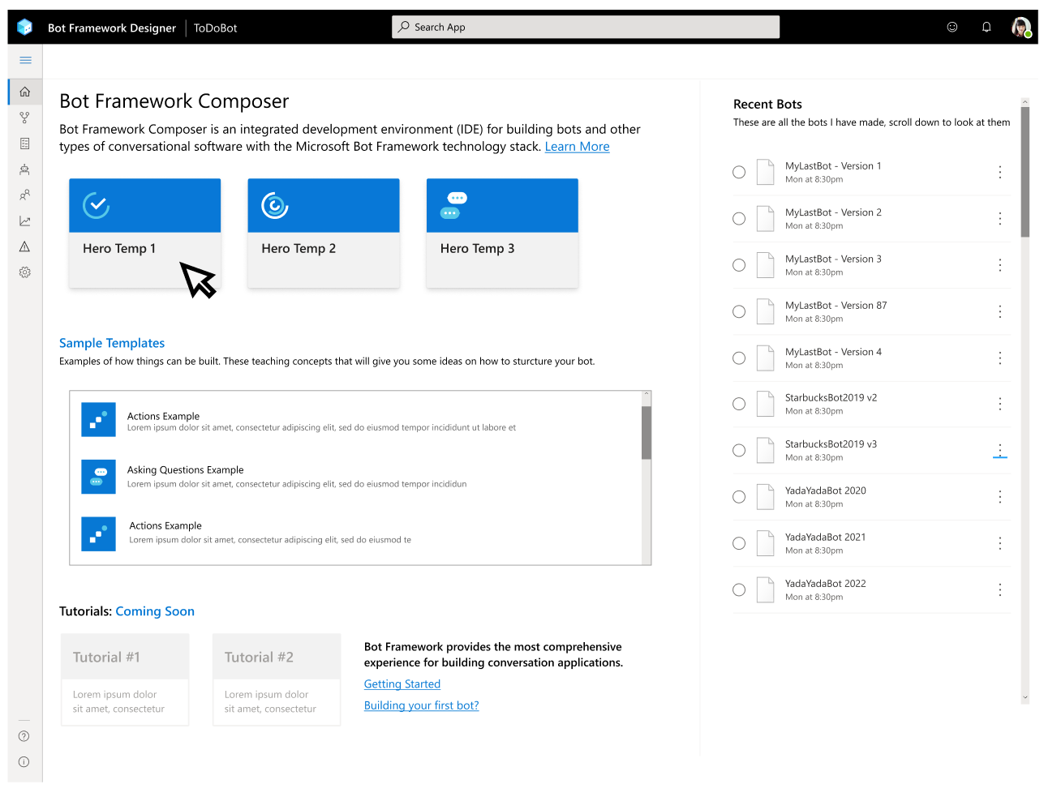Open more options for MyLastBot - Version 1
1044x797 pixels.
pos(1000,172)
